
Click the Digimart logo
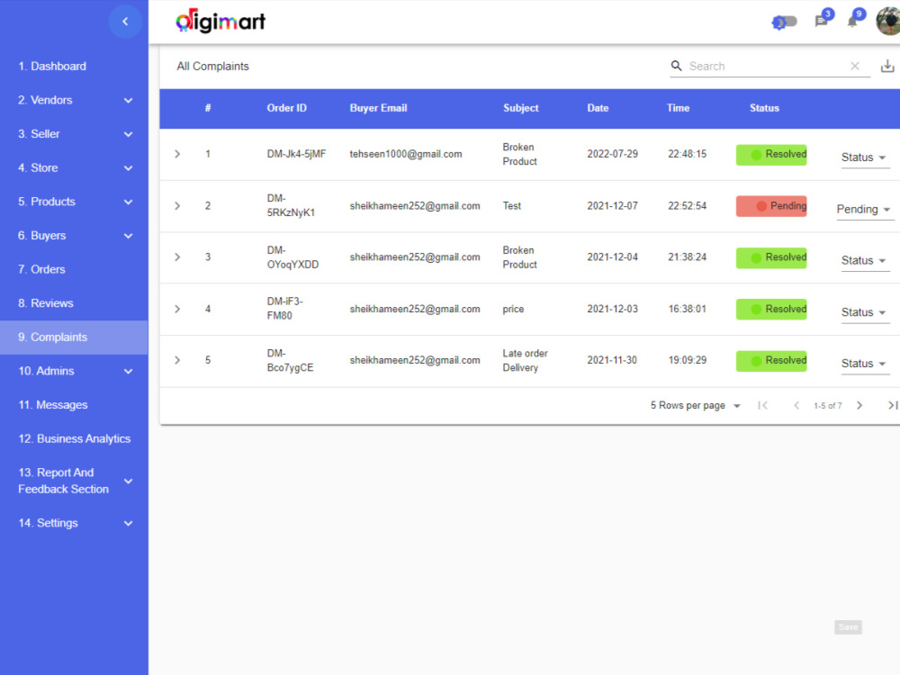tap(220, 22)
